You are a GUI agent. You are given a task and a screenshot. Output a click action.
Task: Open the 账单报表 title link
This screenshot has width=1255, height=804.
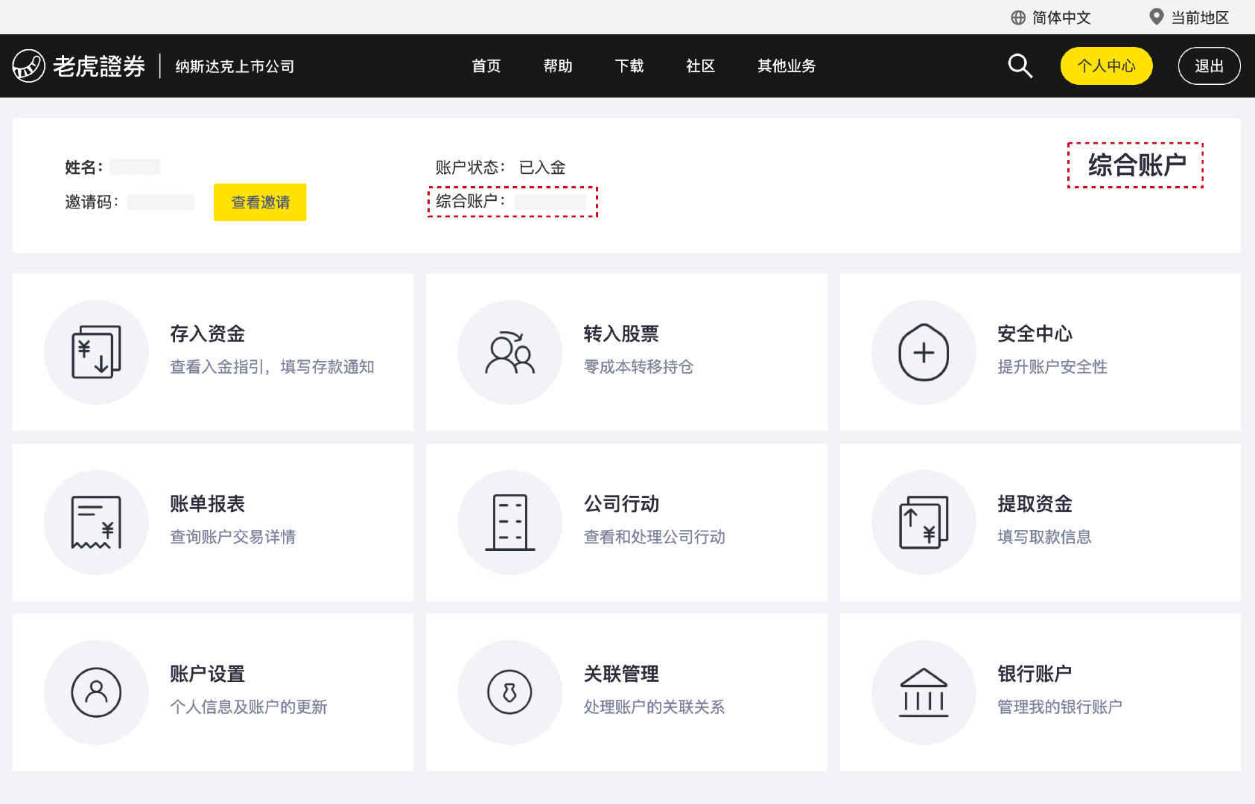208,504
